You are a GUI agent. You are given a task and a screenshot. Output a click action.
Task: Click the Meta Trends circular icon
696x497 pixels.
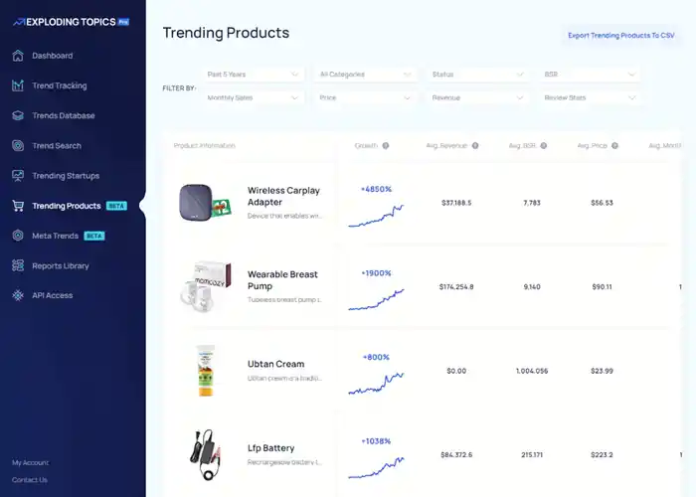tap(18, 236)
